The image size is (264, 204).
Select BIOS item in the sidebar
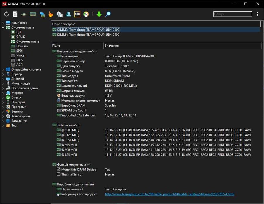[x=20, y=60]
